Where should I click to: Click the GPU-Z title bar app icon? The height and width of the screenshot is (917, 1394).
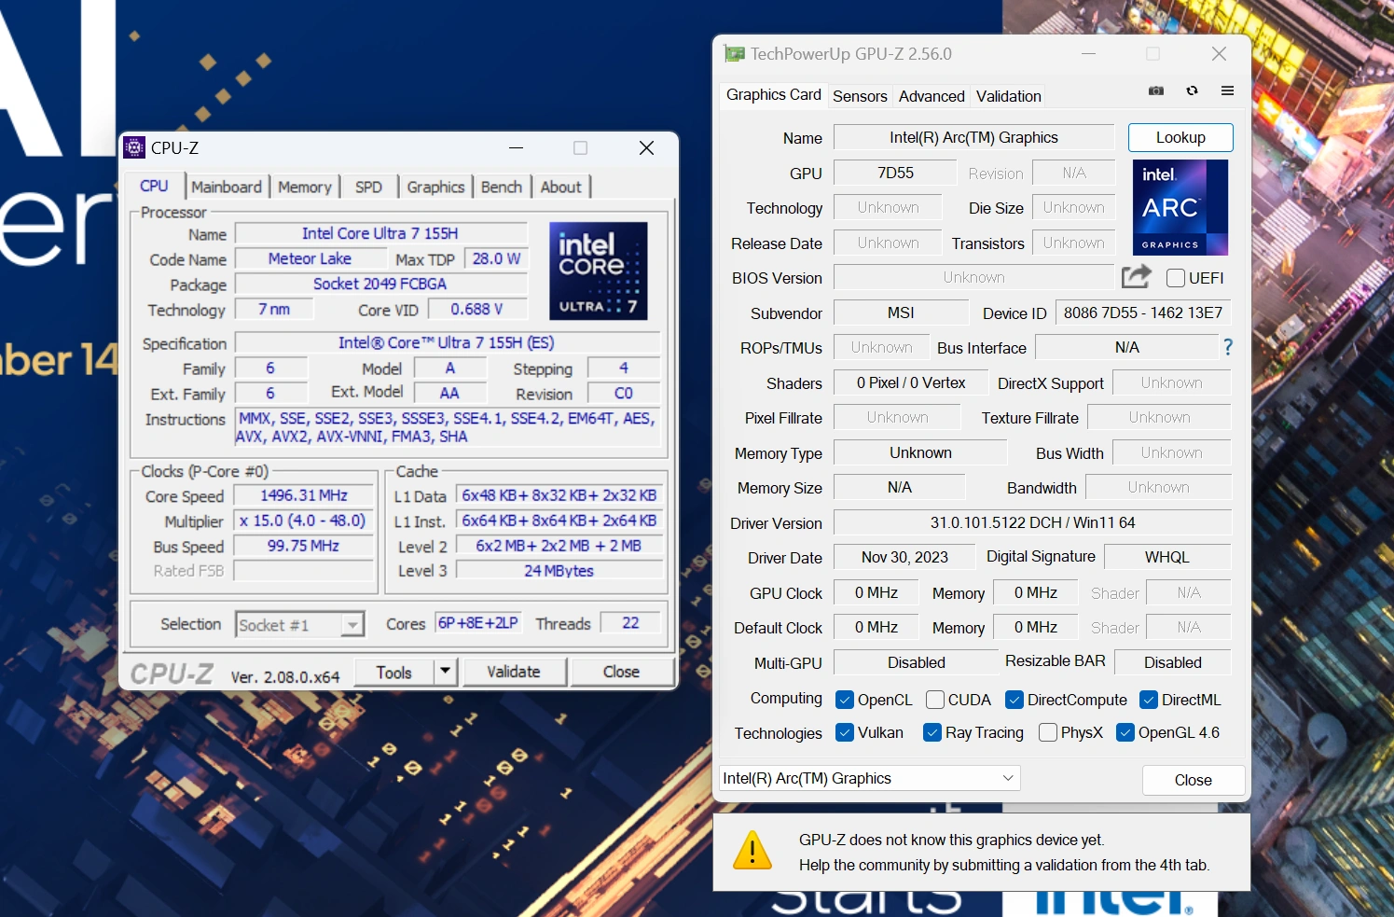[735, 54]
